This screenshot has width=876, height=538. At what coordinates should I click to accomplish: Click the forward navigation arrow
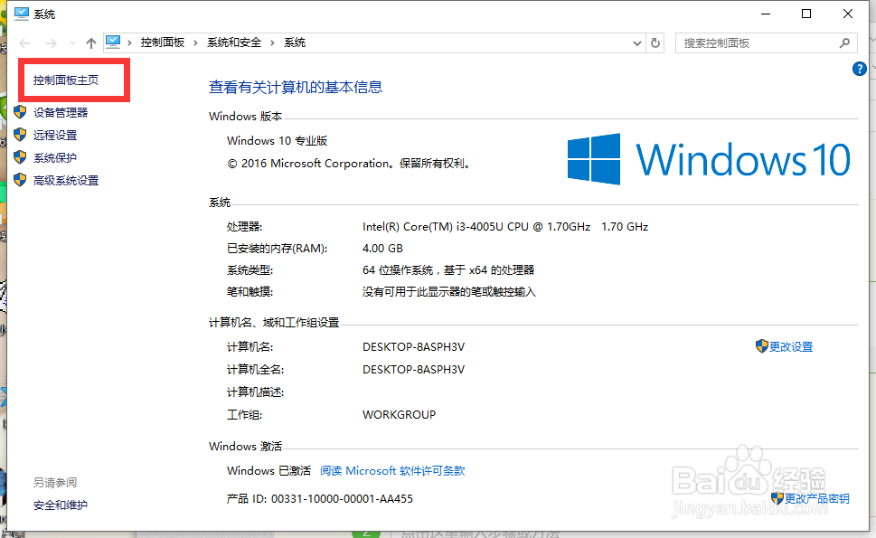51,43
